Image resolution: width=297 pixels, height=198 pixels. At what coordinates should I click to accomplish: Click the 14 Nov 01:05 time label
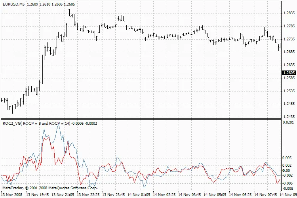[139, 195]
